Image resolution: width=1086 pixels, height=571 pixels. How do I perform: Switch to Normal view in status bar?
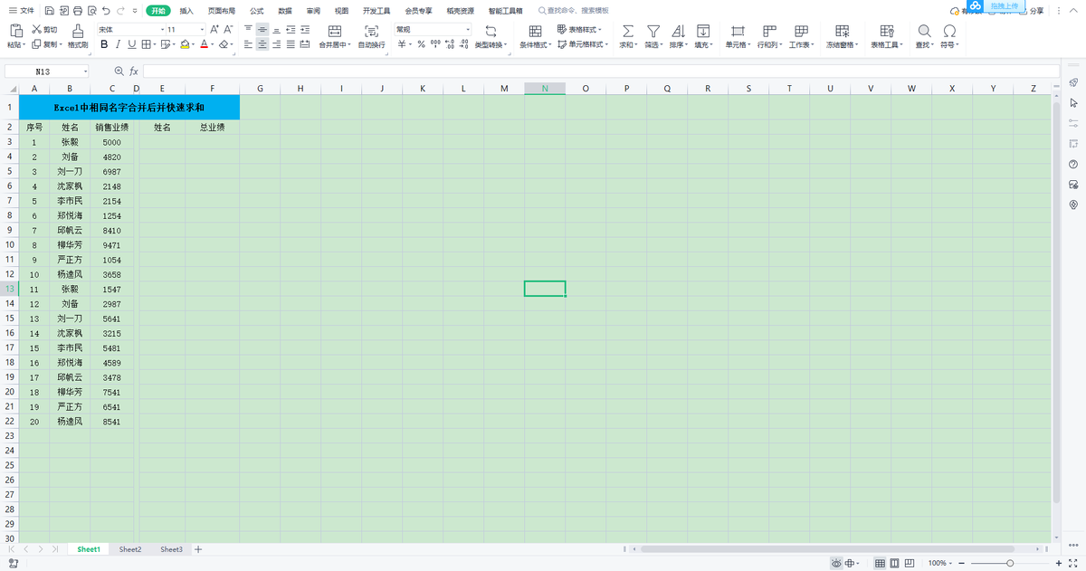[880, 563]
